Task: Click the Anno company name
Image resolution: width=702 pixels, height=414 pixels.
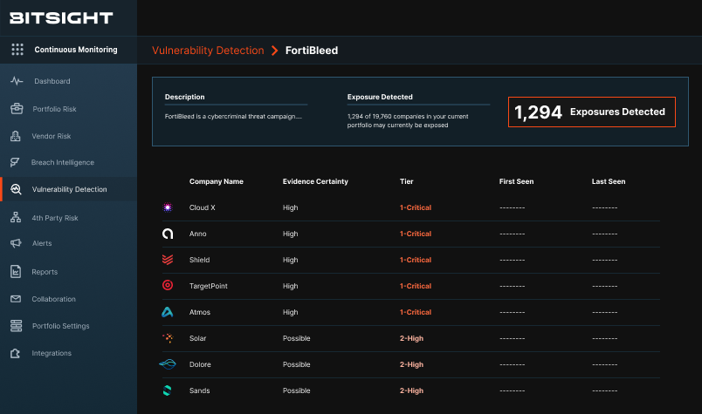Action: click(197, 234)
